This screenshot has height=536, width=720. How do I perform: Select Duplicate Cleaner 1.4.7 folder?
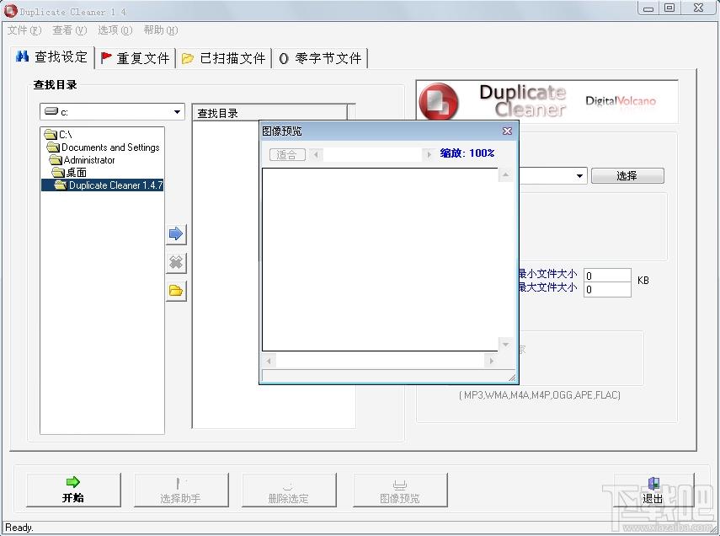click(103, 185)
